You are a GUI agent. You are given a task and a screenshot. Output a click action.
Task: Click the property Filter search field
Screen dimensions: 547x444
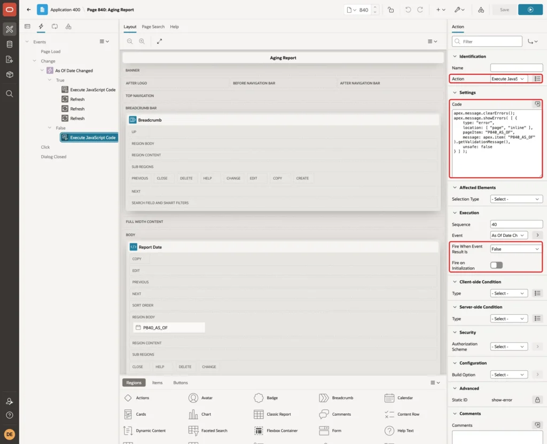487,42
